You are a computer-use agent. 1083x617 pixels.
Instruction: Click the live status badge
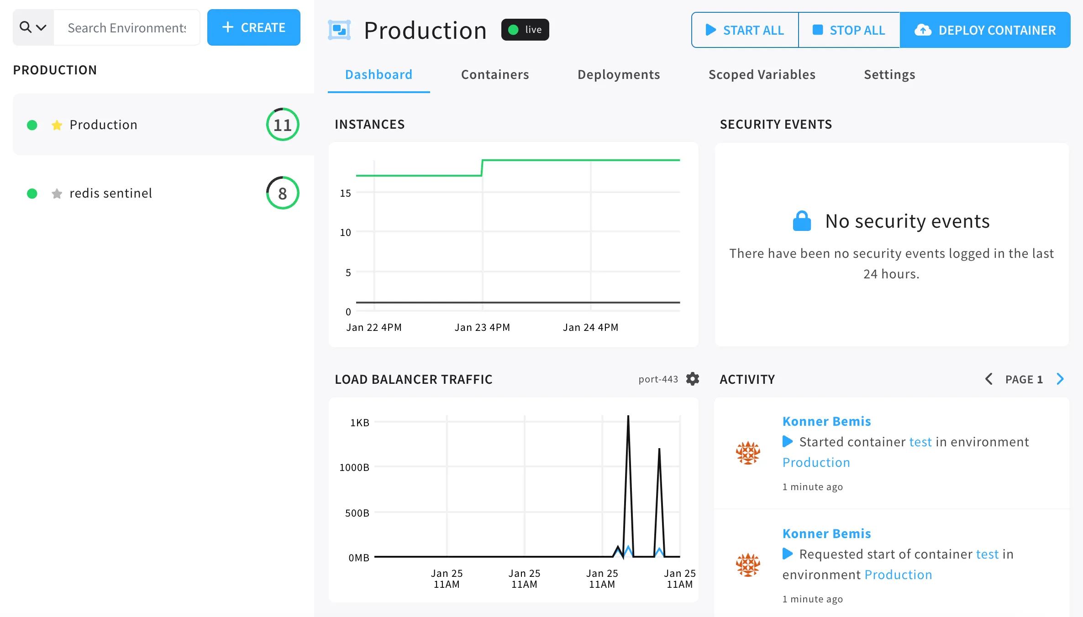pos(525,30)
